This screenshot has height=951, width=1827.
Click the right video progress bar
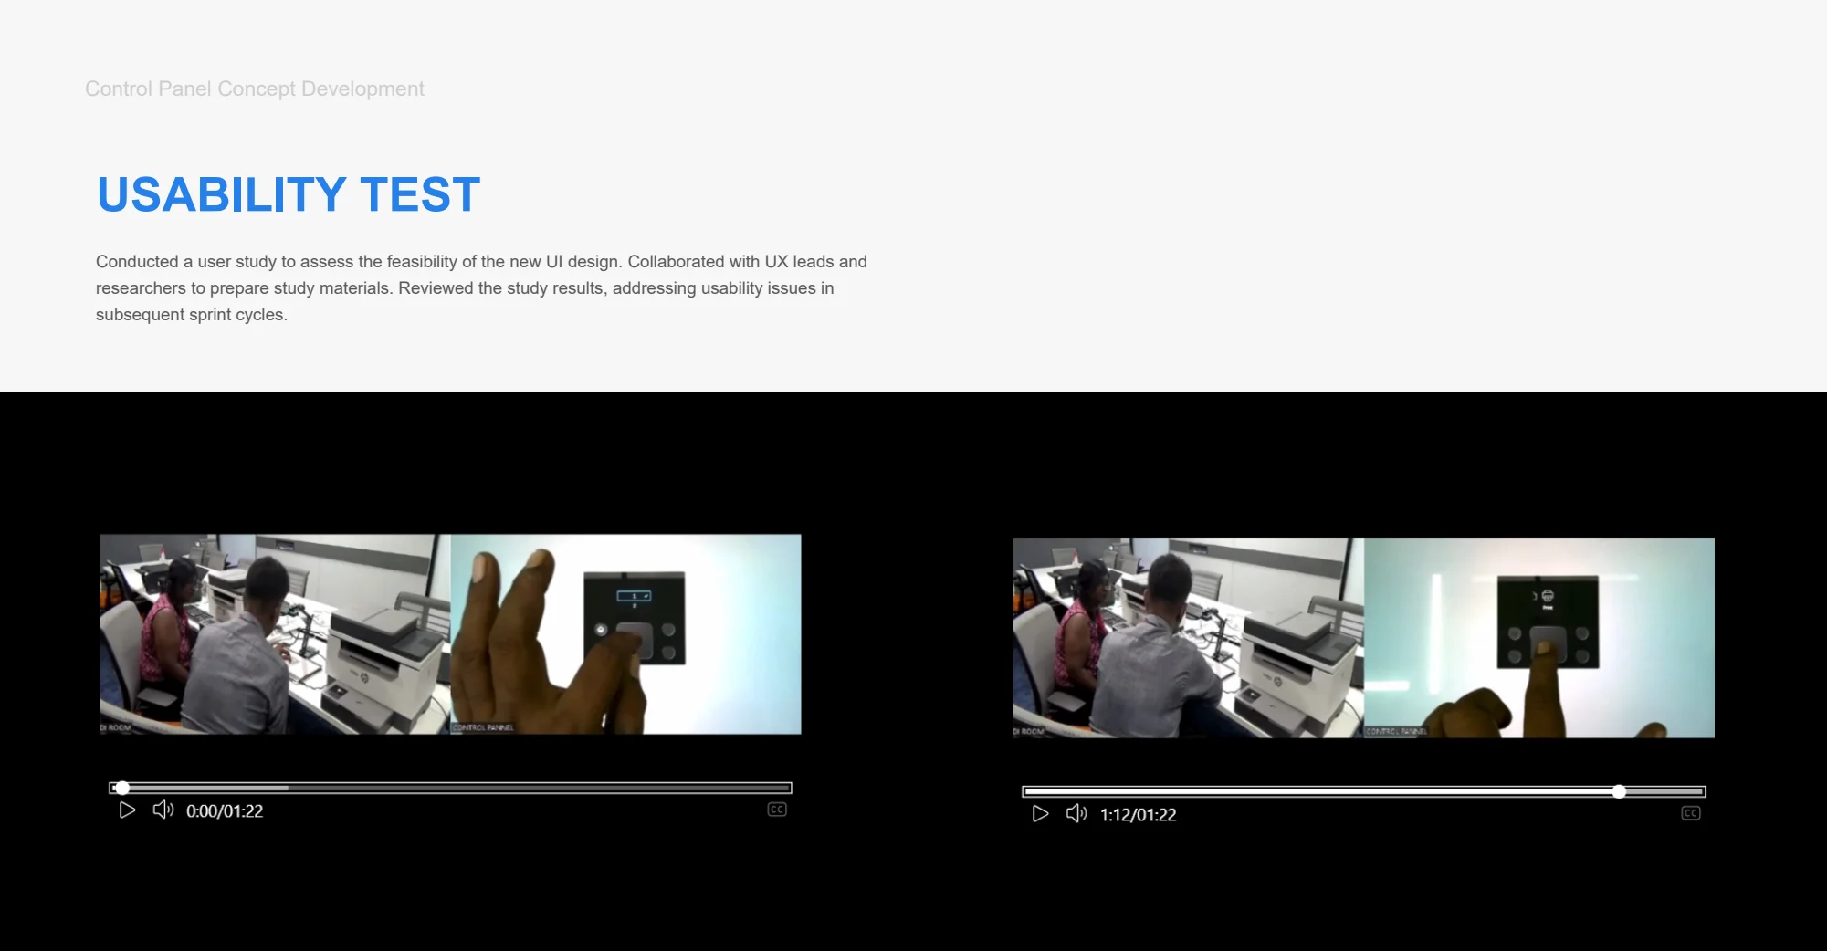[1364, 791]
